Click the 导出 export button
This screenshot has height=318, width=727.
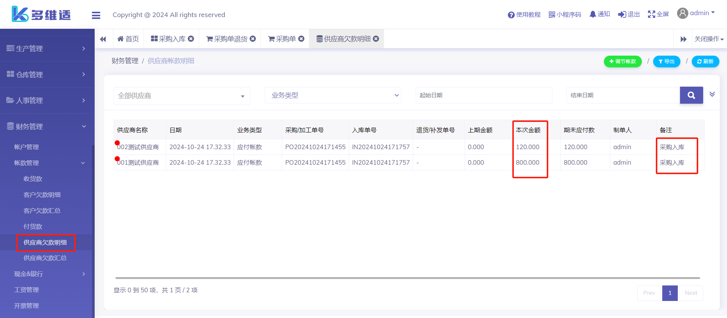click(x=666, y=61)
